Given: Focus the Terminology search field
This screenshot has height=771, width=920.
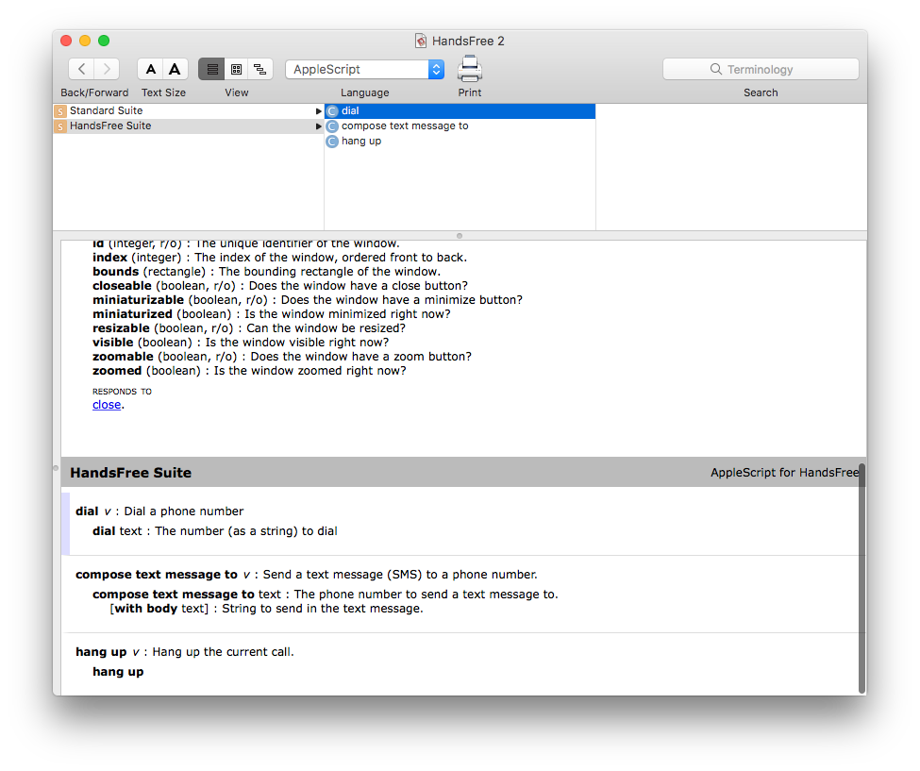Looking at the screenshot, I should pos(761,69).
